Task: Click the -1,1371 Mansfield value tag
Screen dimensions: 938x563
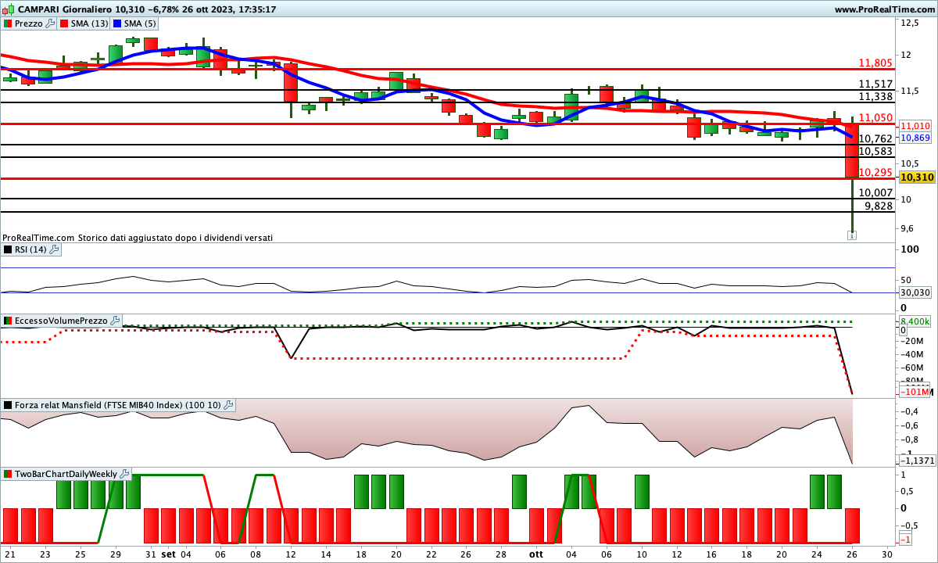Action: pos(916,461)
